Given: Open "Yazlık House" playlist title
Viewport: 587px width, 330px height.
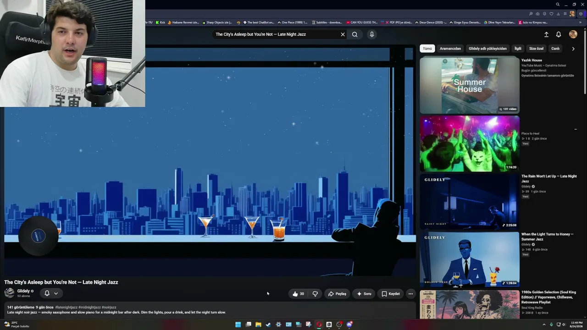Looking at the screenshot, I should pos(532,60).
